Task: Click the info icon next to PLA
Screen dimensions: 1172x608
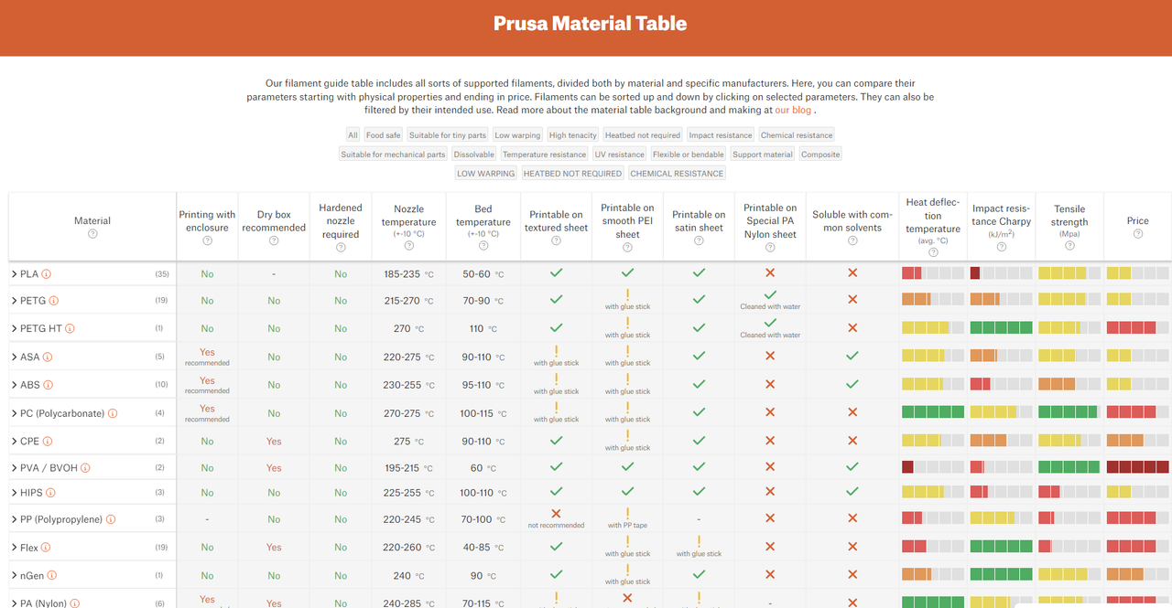Action: pos(47,273)
